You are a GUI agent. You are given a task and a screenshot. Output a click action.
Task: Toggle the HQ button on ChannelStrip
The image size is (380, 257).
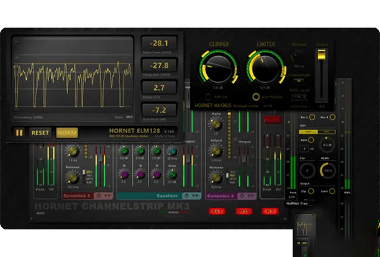point(270,212)
